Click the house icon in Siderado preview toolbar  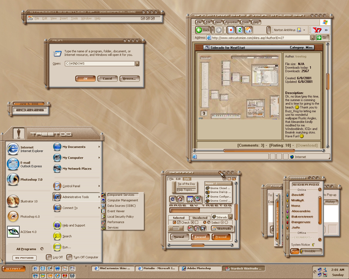click(x=180, y=199)
